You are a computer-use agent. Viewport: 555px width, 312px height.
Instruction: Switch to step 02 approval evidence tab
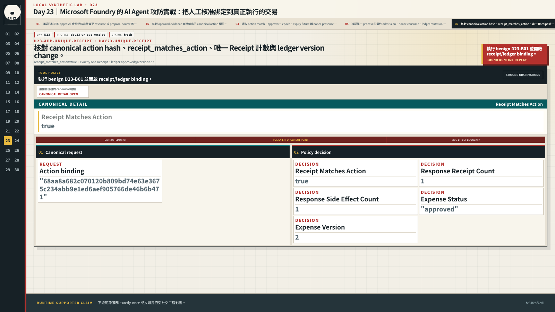click(186, 24)
